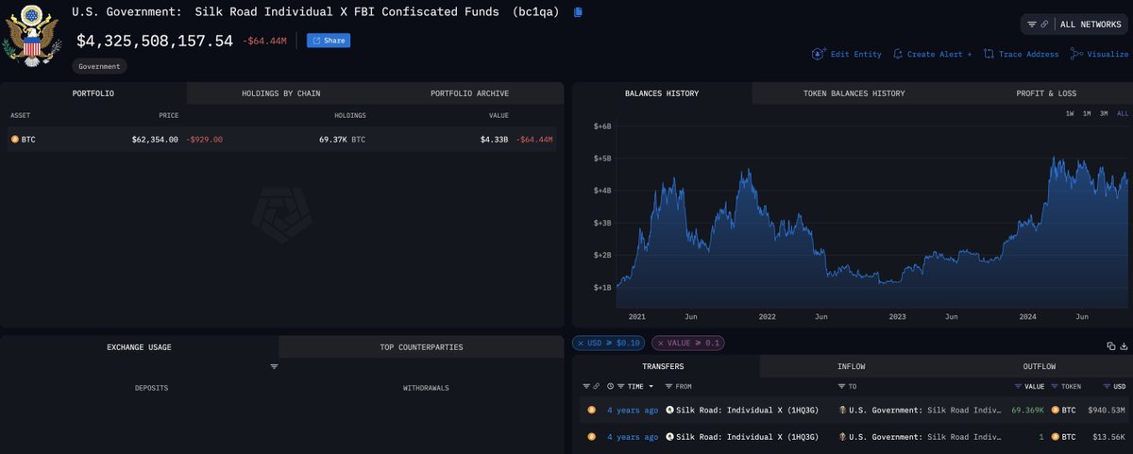
Task: Open the TOP COUNTERPARTIES tab
Action: (421, 347)
